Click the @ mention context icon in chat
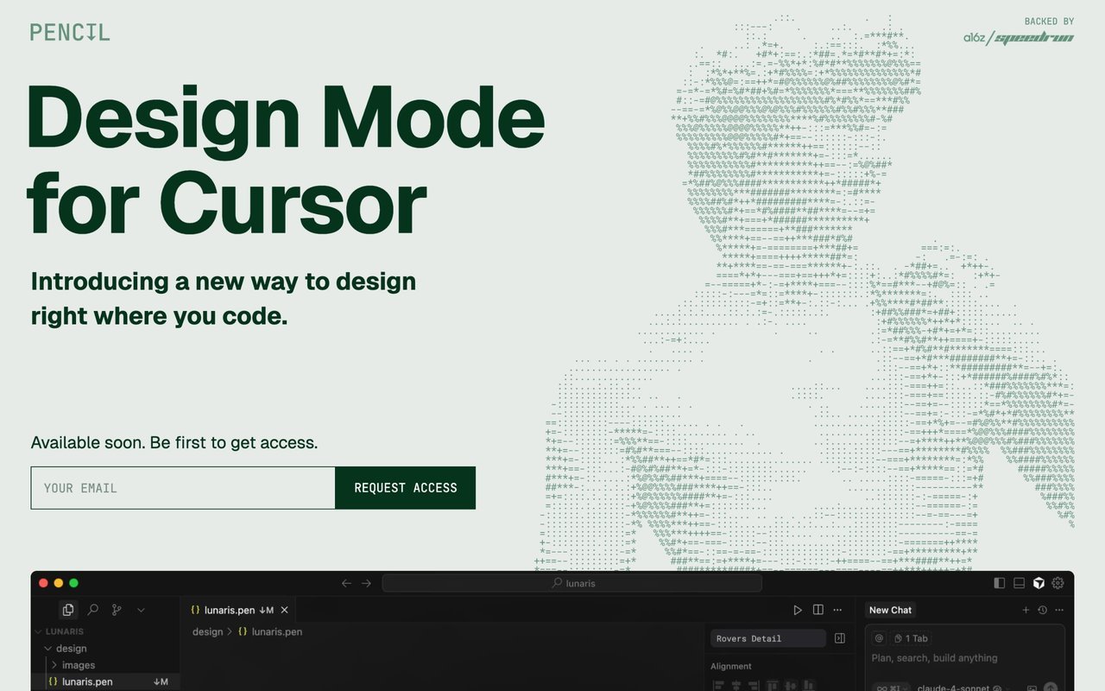Viewport: 1105px width, 691px height. point(879,638)
